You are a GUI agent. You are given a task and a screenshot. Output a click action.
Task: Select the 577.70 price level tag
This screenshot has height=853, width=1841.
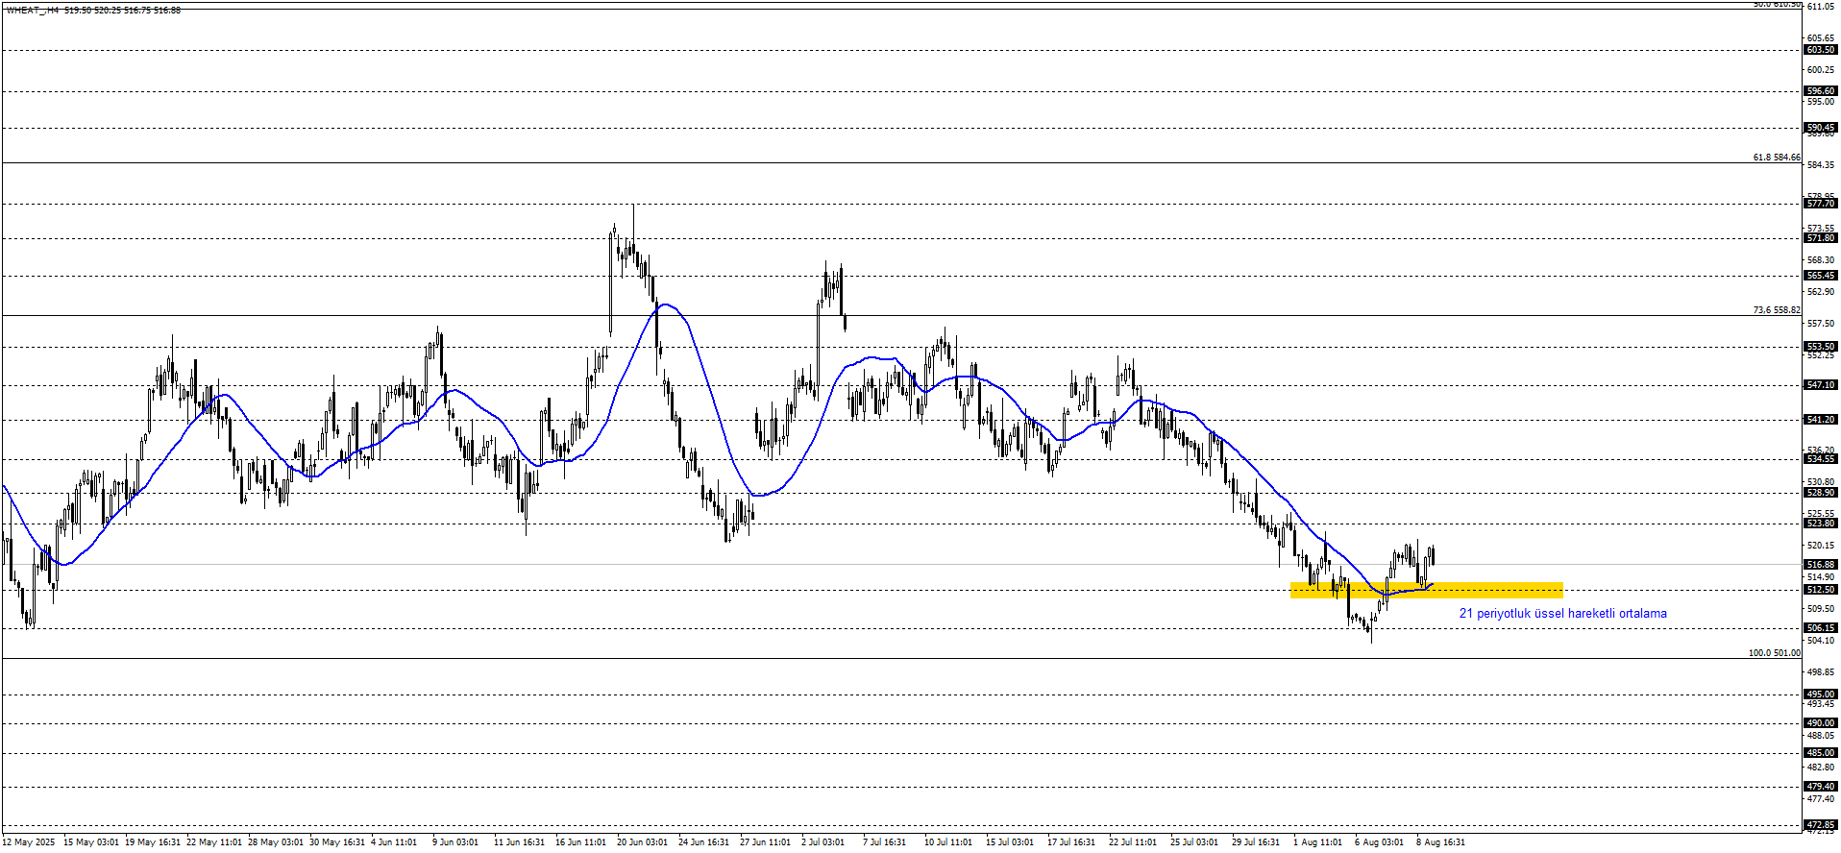coord(1821,204)
